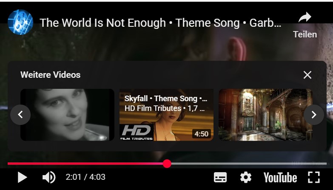Select the ornate palace interior thumbnail

point(265,115)
